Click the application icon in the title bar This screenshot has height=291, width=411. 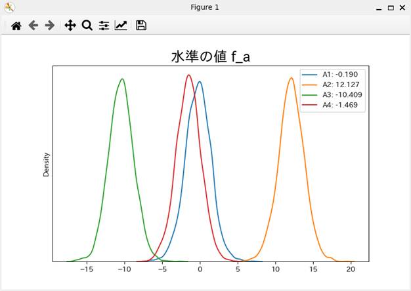(x=9, y=7)
